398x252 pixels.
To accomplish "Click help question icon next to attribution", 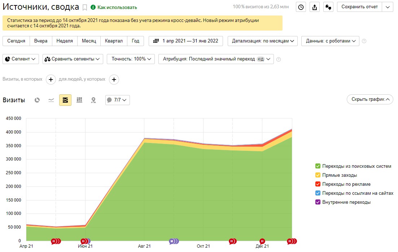I will point(279,59).
